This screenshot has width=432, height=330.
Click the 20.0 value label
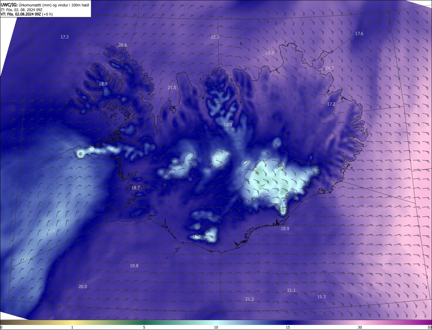83,286
